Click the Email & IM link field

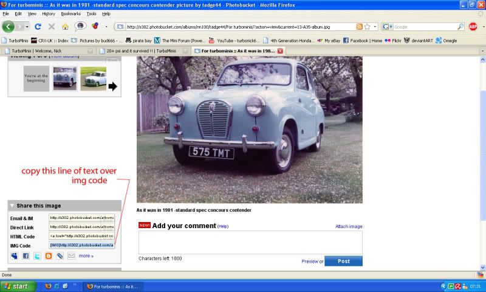pos(82,218)
